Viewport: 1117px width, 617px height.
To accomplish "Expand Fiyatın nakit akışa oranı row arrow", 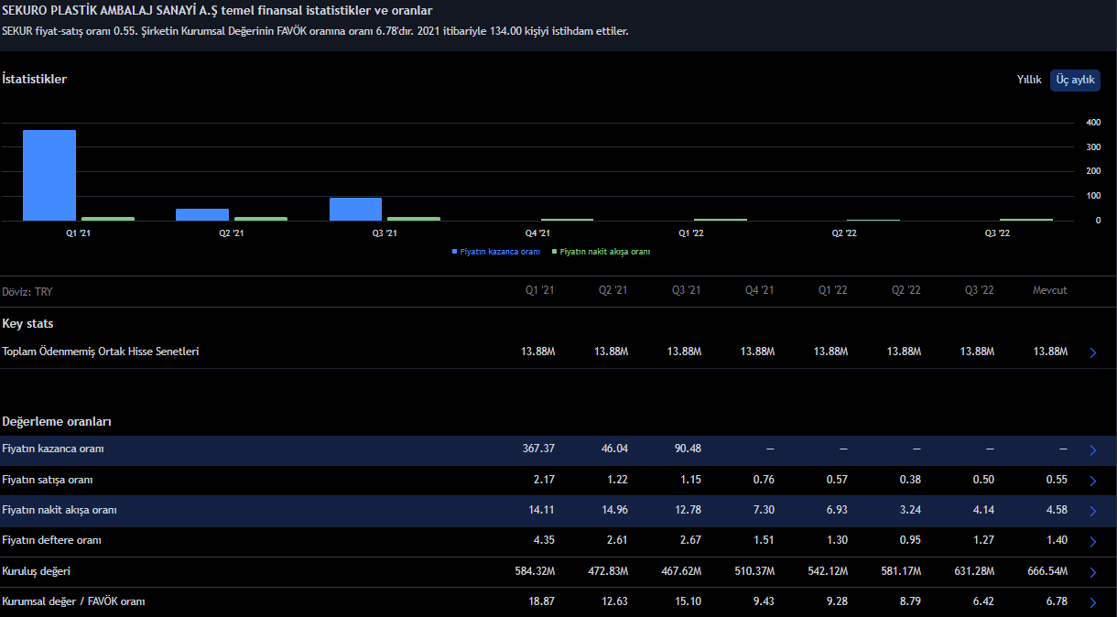I will tap(1092, 511).
